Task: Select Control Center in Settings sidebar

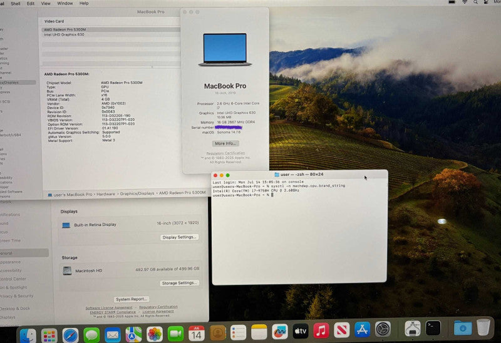Action: tap(13, 279)
